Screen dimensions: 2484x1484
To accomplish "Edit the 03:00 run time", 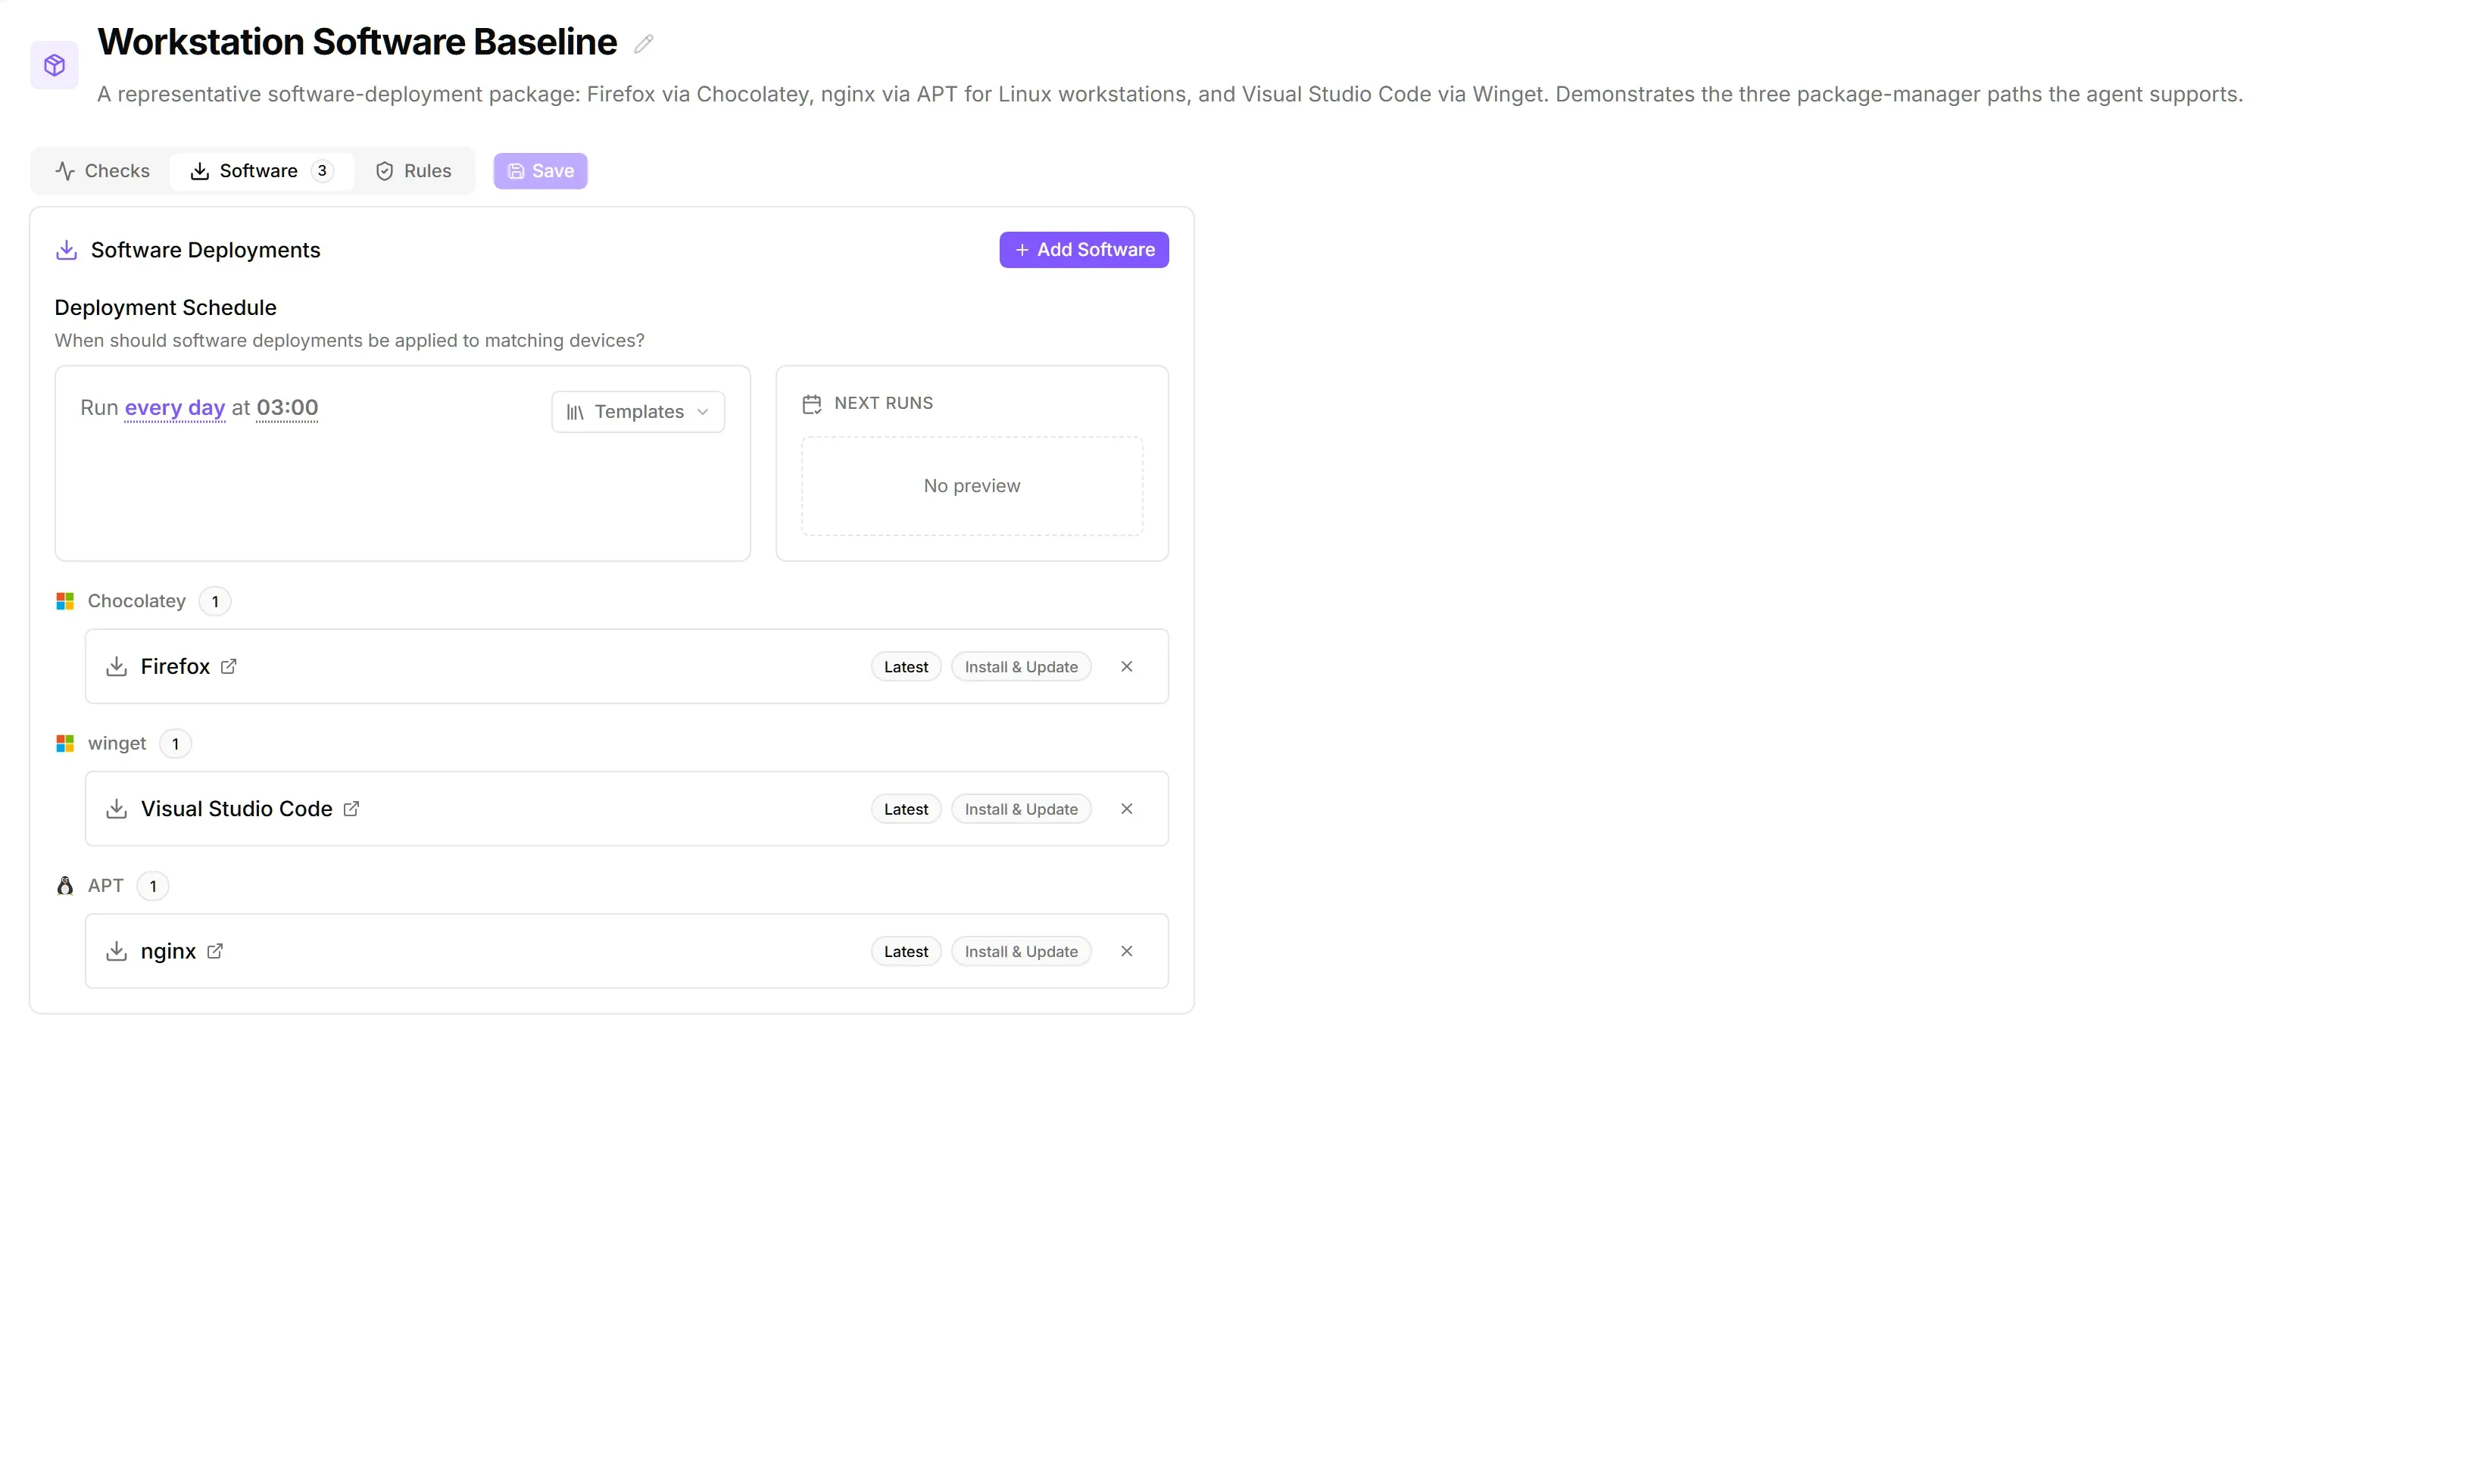I will click(287, 408).
